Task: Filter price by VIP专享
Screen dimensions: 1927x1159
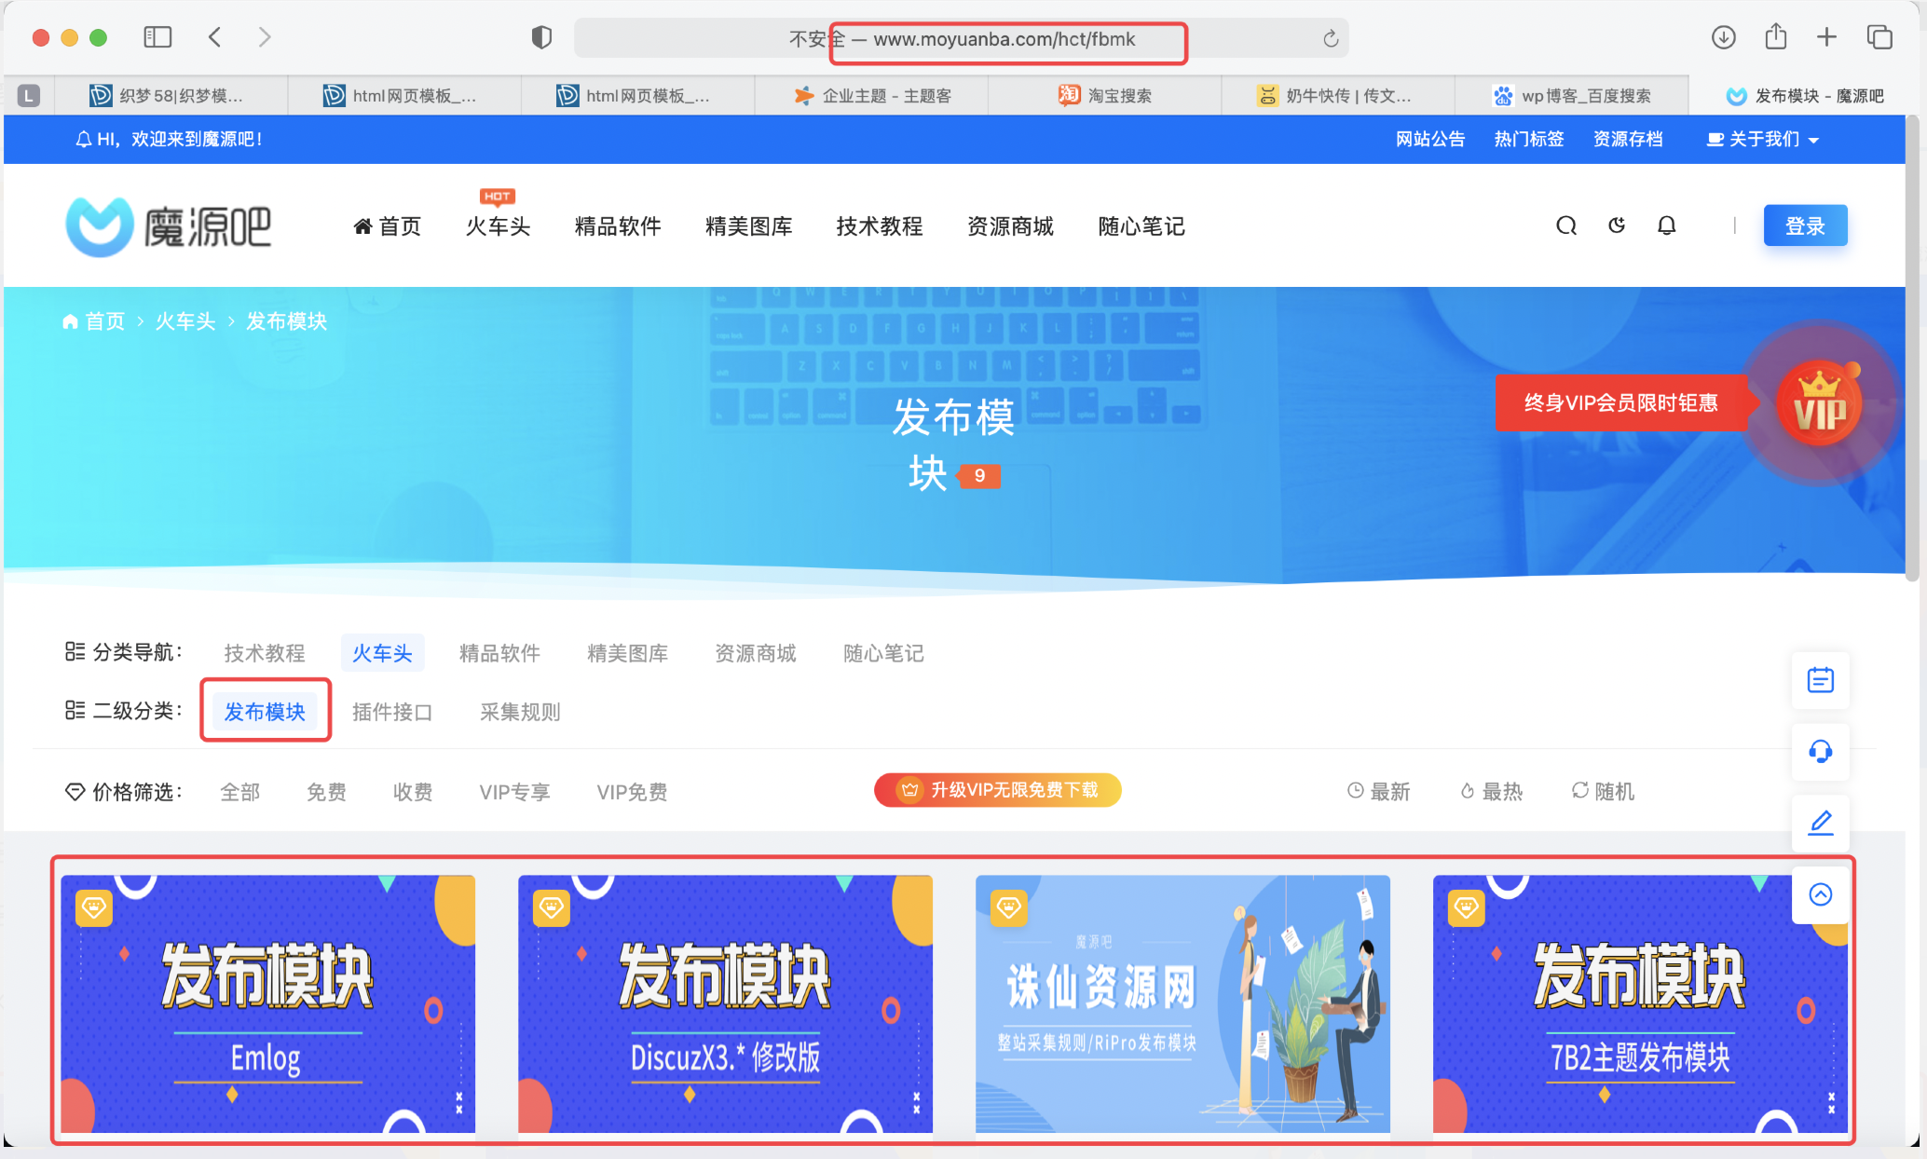Action: pos(514,792)
